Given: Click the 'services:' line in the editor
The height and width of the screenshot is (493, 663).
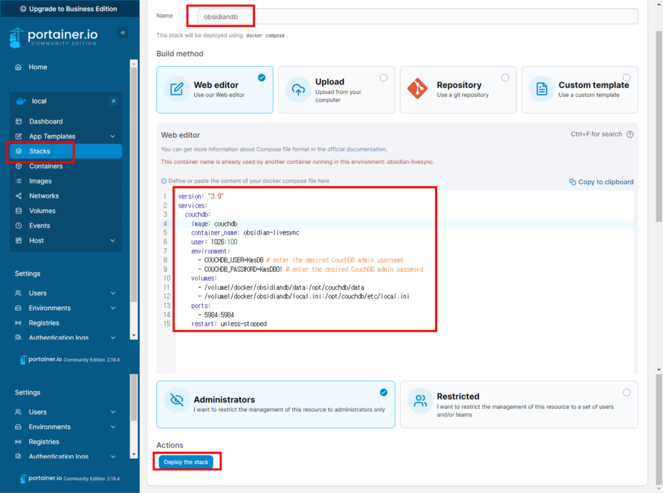Looking at the screenshot, I should pyautogui.click(x=192, y=206).
